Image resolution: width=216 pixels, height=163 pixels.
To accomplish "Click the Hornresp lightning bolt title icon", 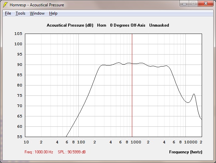I will pos(5,5).
